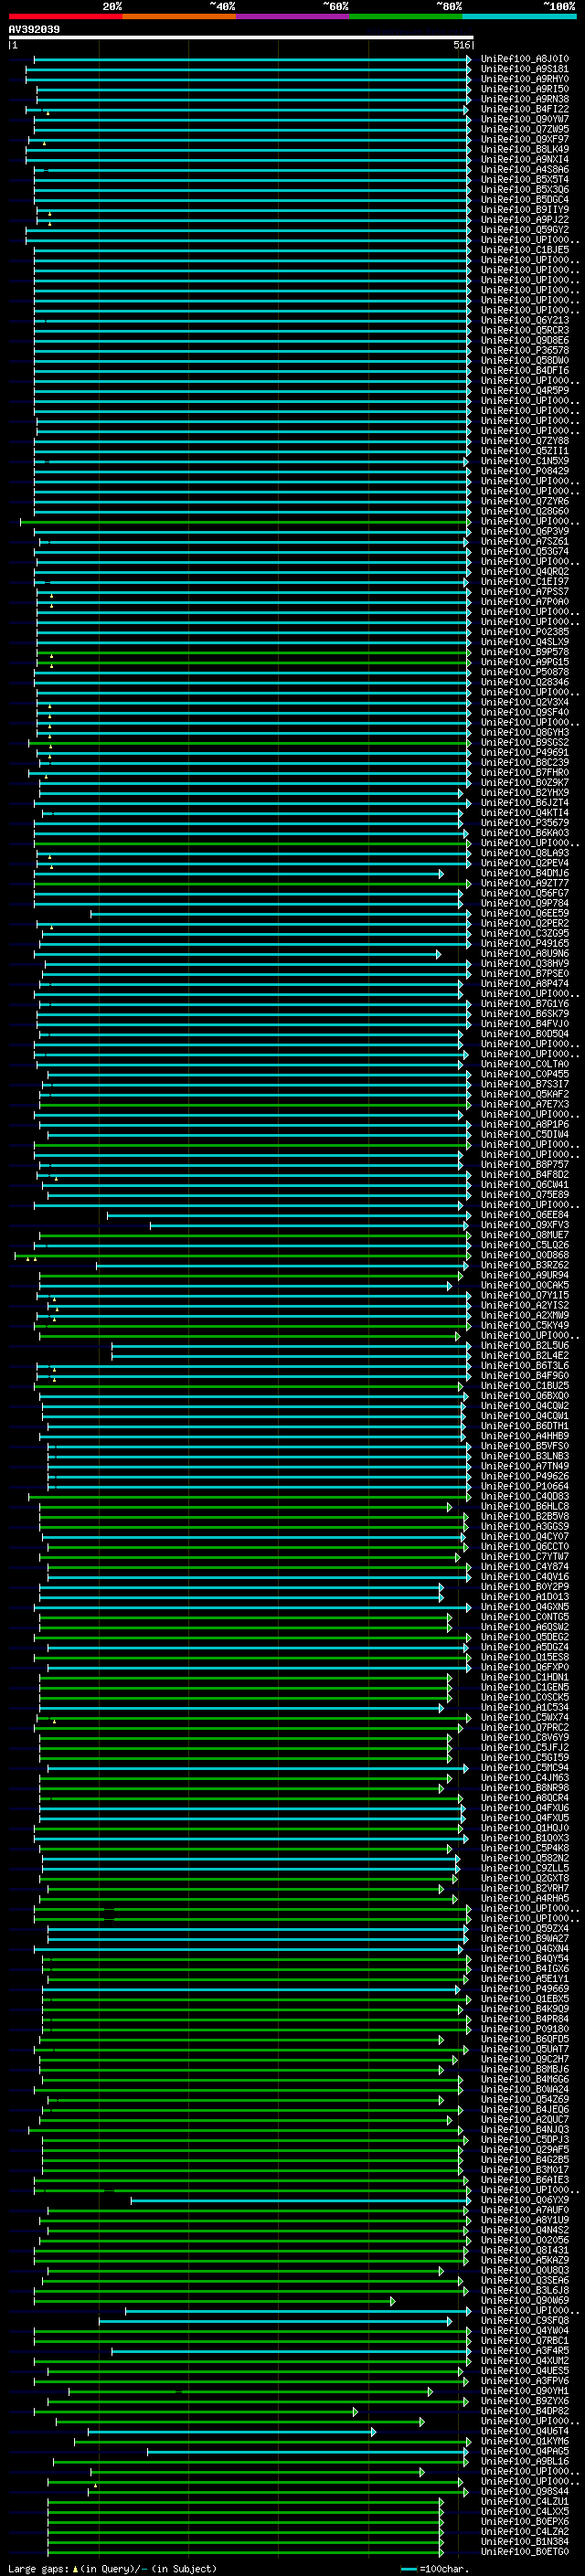Viewport: 585px width, 2576px height.
Task: Click the UniRef100_P36578 label
Action: (x=525, y=351)
